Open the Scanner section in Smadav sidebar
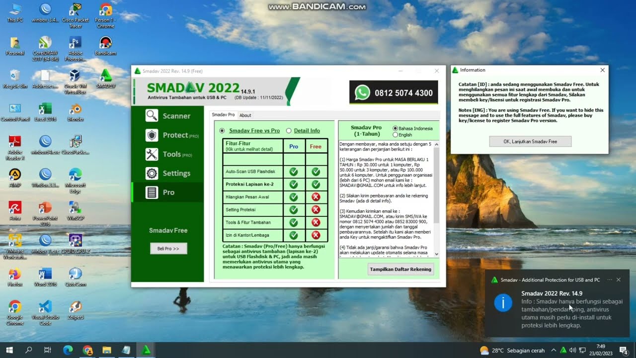The image size is (636, 358). pyautogui.click(x=167, y=116)
